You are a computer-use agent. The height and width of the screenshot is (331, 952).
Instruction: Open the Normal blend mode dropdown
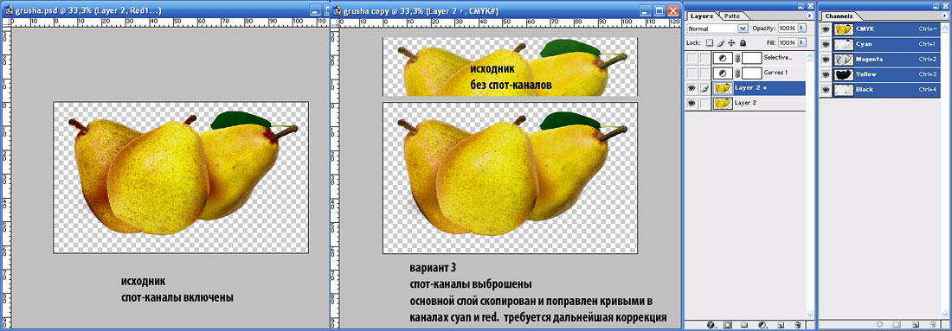tap(743, 29)
